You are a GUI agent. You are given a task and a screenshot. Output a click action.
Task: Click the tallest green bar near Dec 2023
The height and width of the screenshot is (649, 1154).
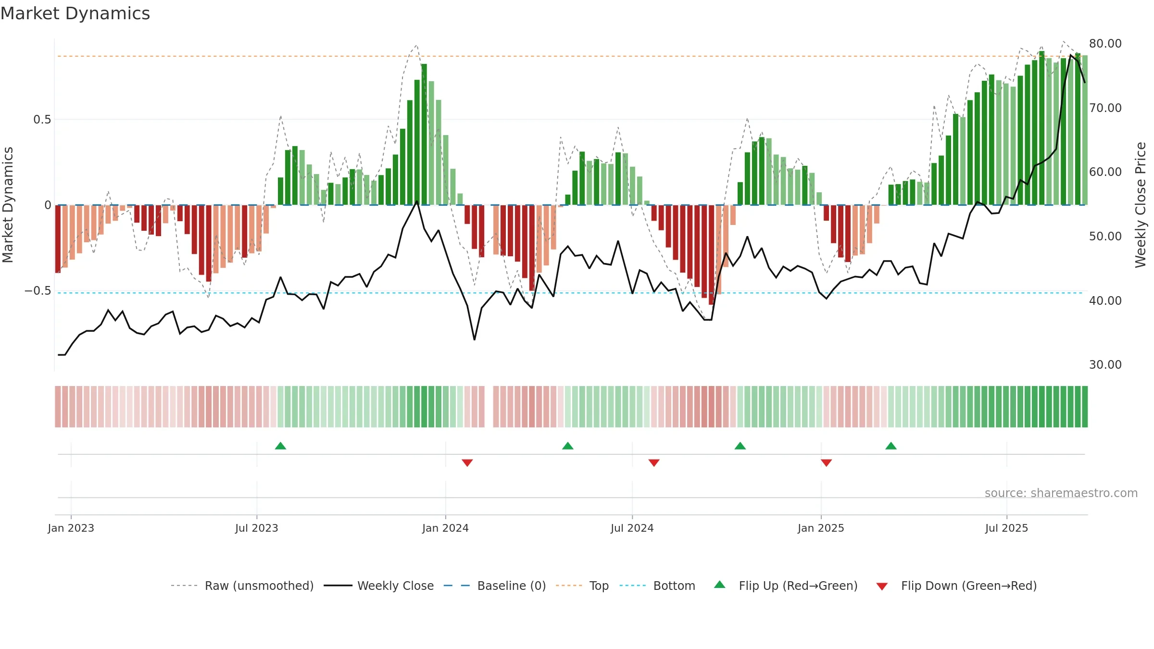click(x=424, y=134)
